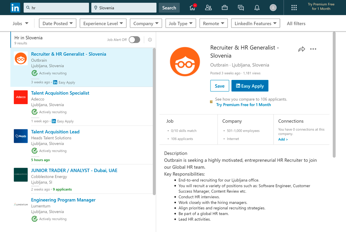Open the Notifications bell icon

click(257, 8)
